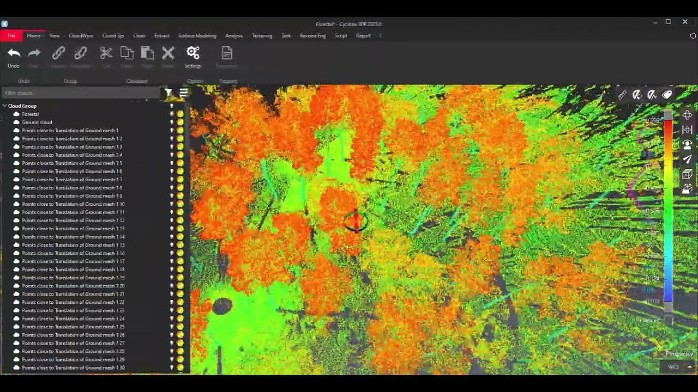Select Points close to Translation of Ground mesh 1 22
Screen dimensions: 698x392
[73, 302]
